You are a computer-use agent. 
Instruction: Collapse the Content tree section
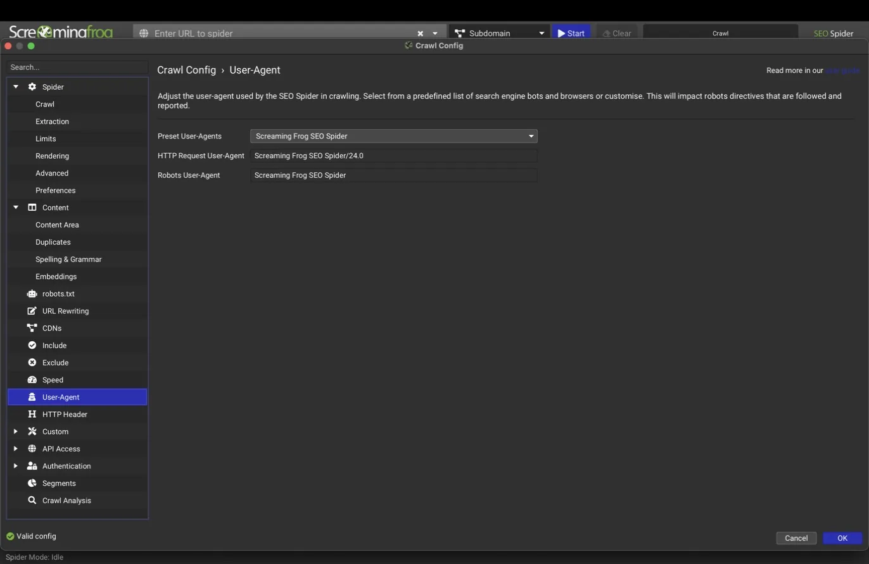(16, 208)
